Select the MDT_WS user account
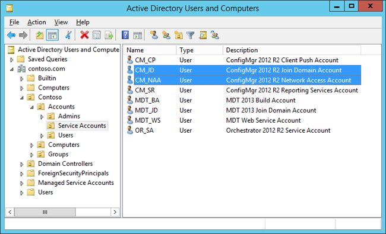 click(148, 120)
